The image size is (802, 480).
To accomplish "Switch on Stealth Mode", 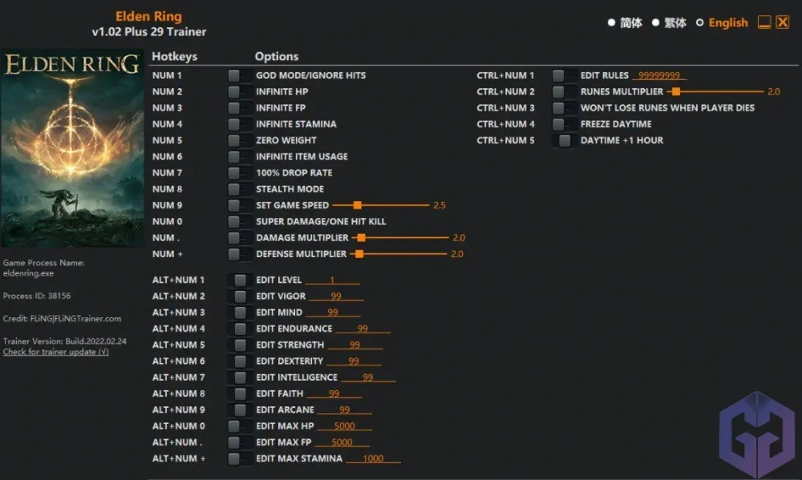I will click(235, 189).
